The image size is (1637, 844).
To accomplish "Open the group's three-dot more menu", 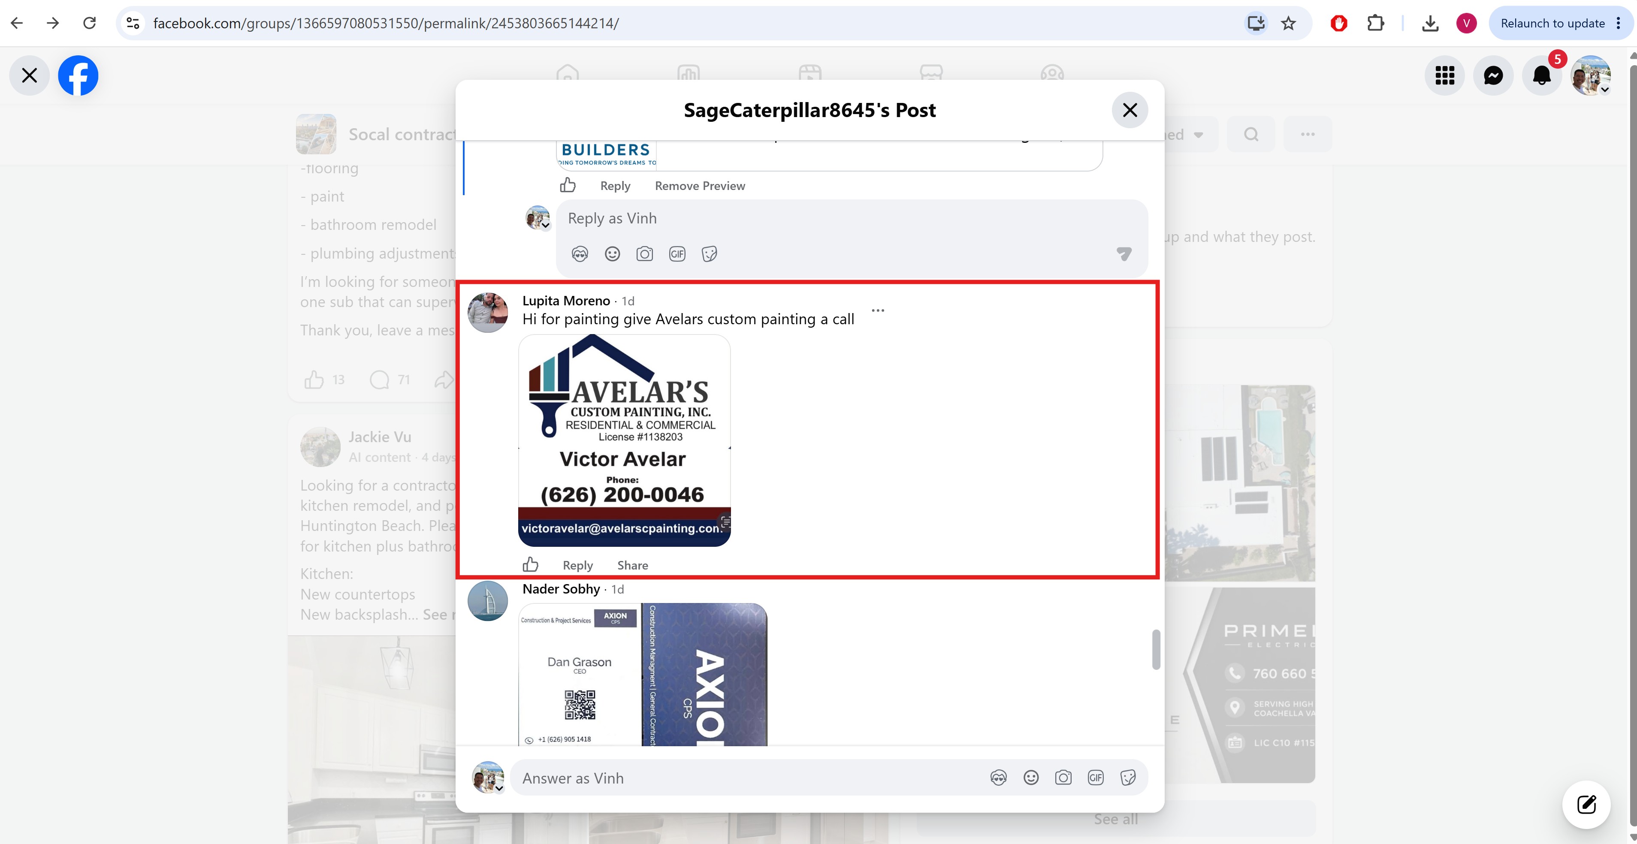I will click(1307, 134).
